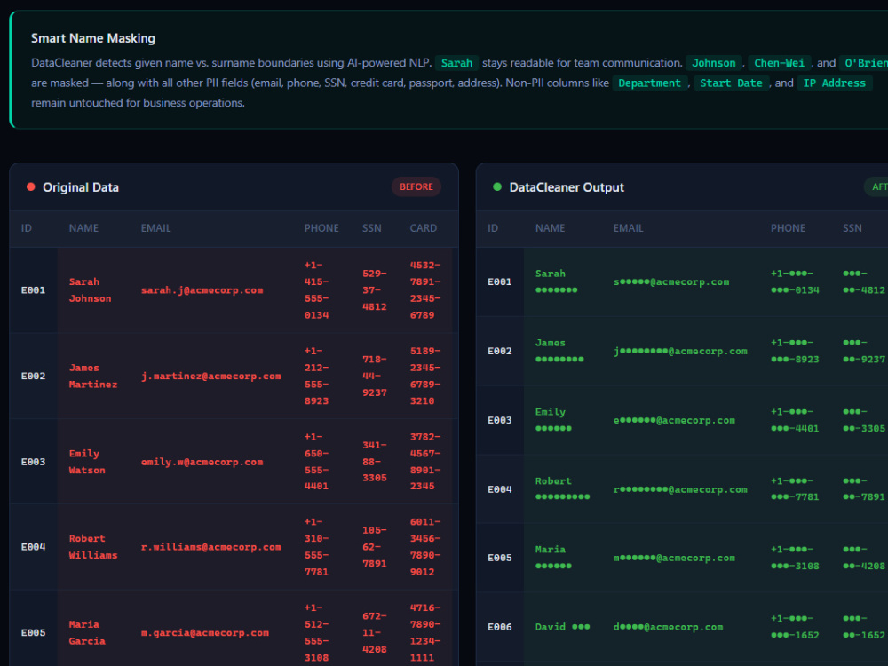Click the red dot beside Original Data
This screenshot has height=666, width=888.
tap(30, 186)
